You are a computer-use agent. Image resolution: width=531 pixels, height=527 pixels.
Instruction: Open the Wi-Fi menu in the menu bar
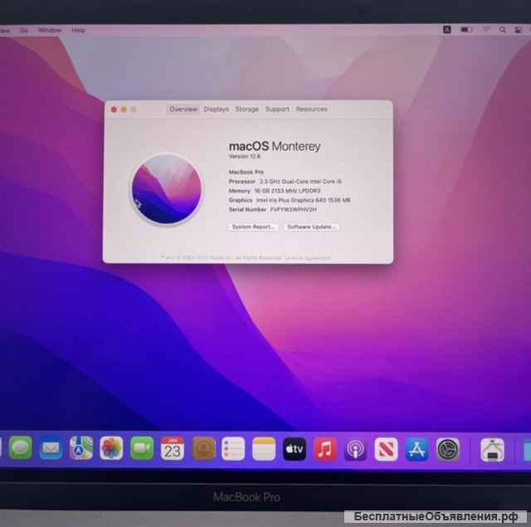click(x=486, y=30)
